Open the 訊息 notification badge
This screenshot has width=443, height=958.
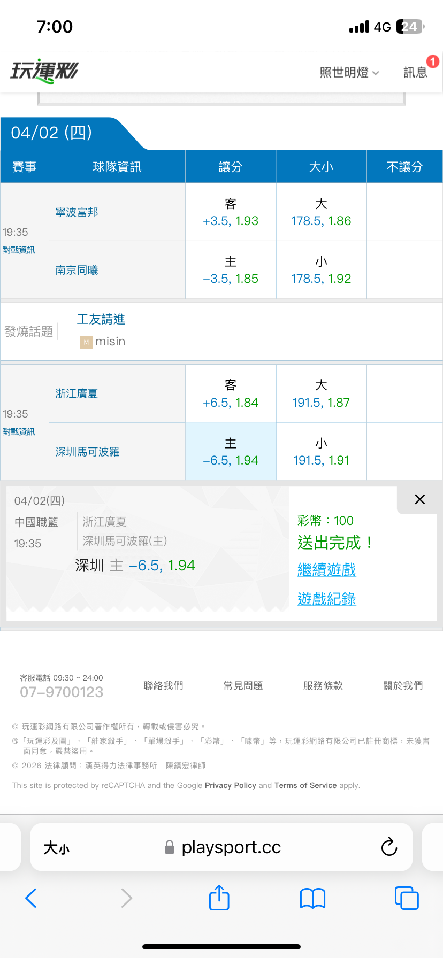click(x=432, y=62)
